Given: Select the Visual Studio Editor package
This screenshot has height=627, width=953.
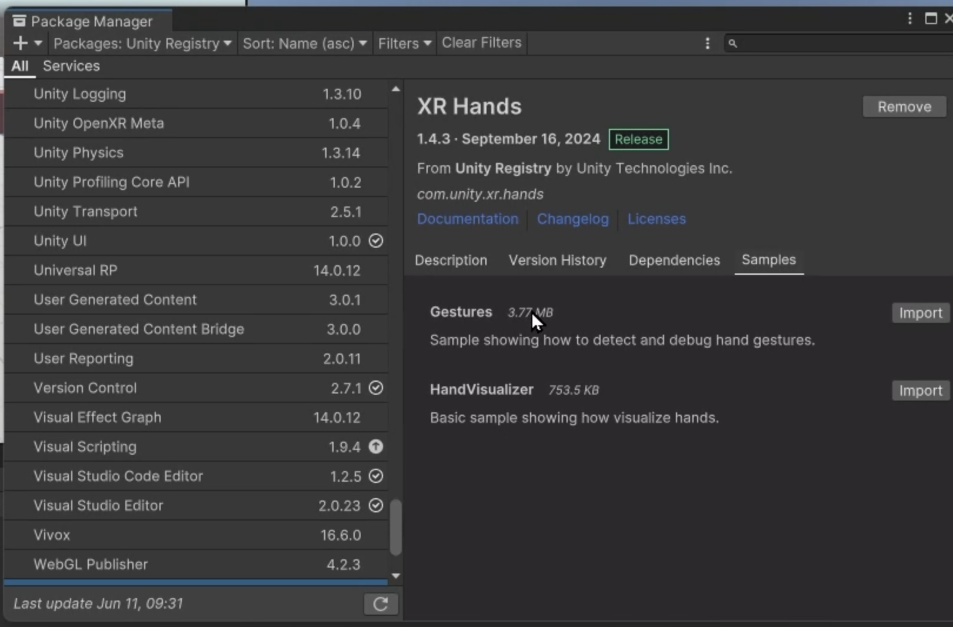Looking at the screenshot, I should click(x=196, y=506).
